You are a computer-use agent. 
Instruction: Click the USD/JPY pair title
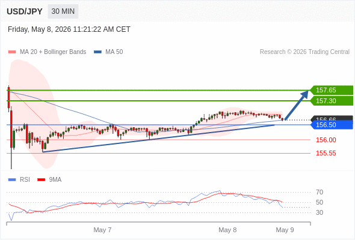pyautogui.click(x=25, y=11)
